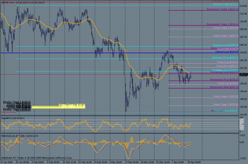Select the 'Retracement Short' purple label
This screenshot has width=248, height=164.
click(x=224, y=87)
